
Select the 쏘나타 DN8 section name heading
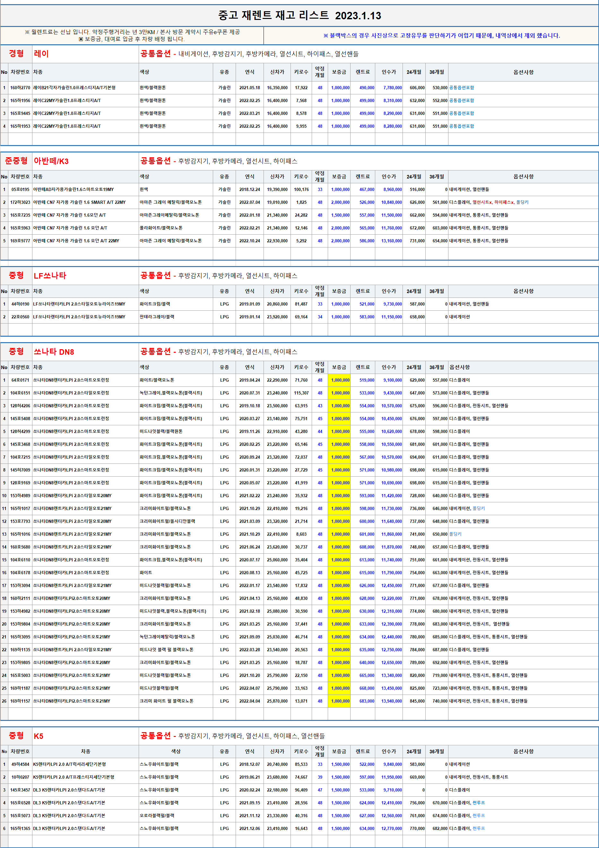pyautogui.click(x=54, y=351)
